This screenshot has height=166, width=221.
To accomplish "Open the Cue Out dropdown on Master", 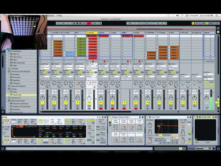I will tap(209, 74).
